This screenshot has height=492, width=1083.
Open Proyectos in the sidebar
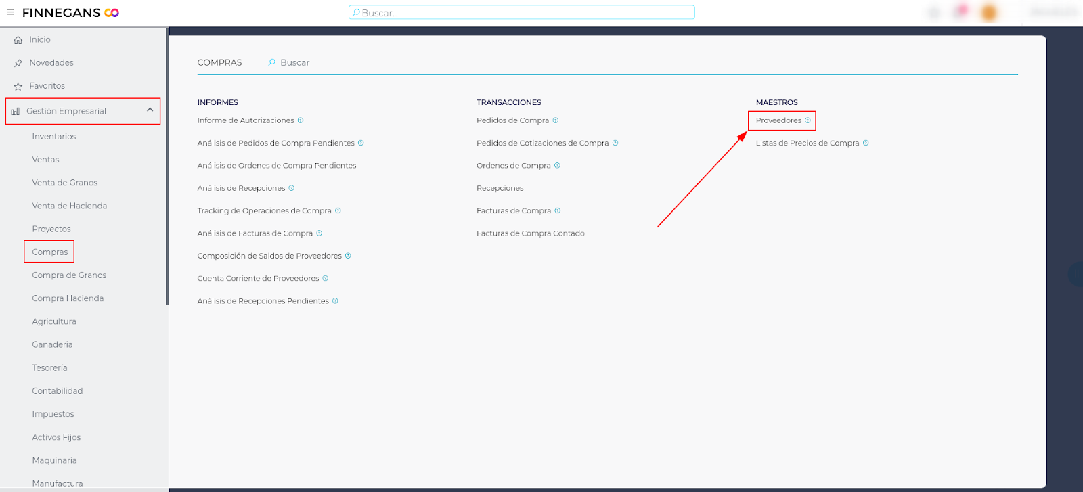tap(51, 229)
